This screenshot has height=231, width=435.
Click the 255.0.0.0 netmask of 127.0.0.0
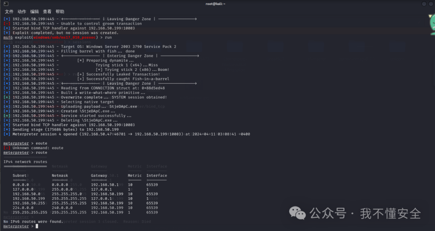62,190
